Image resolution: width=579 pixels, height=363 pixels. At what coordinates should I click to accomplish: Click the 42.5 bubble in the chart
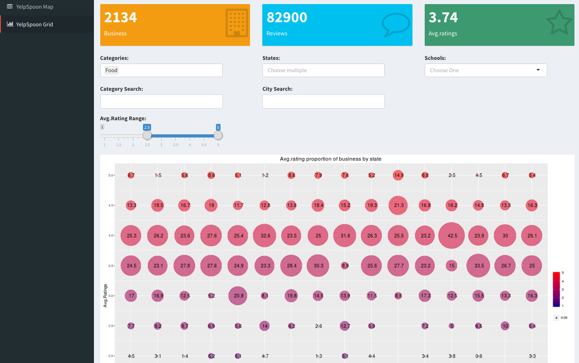452,235
